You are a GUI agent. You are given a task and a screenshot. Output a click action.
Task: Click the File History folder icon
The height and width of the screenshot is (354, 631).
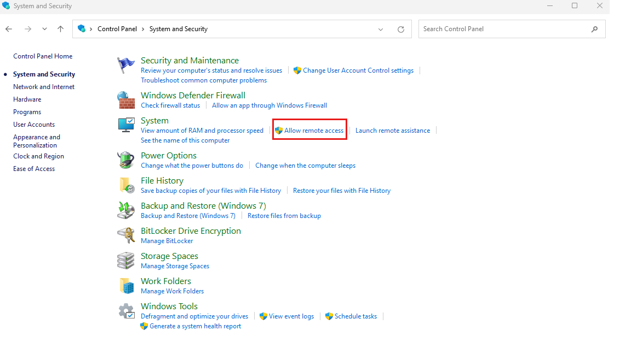click(126, 185)
